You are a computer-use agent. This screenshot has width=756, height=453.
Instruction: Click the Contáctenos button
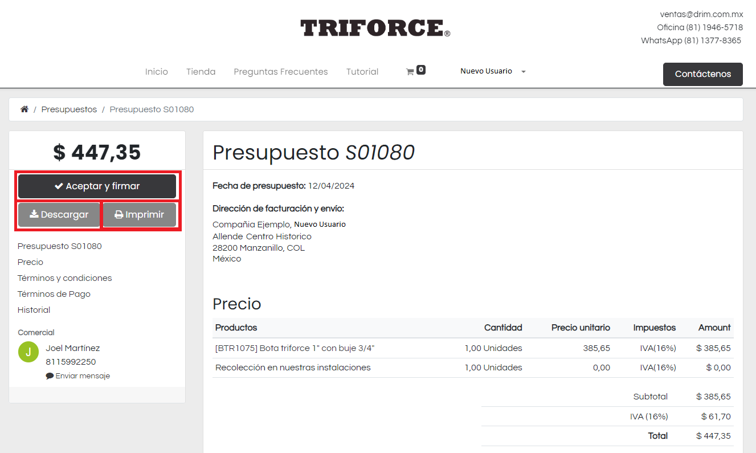pyautogui.click(x=703, y=74)
